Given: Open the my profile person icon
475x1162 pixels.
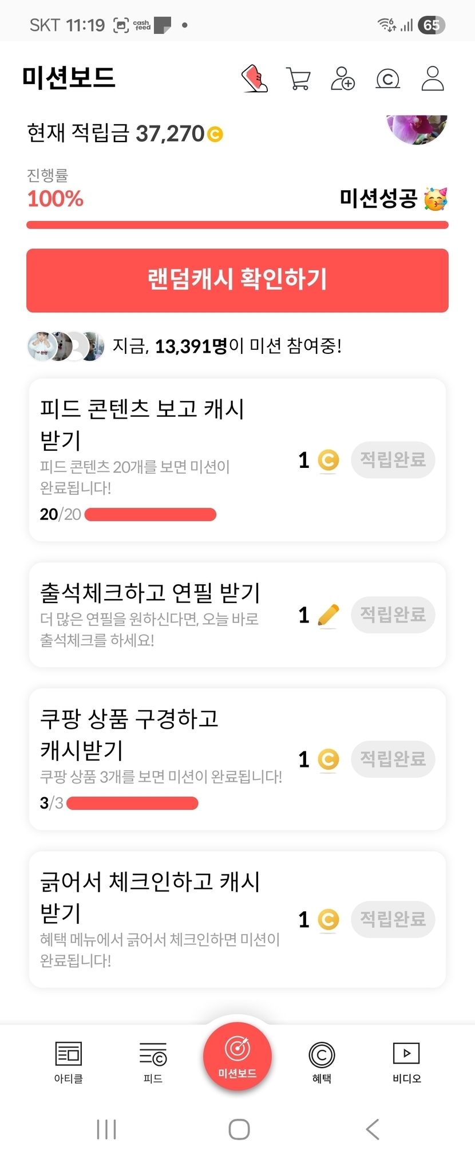Looking at the screenshot, I should (433, 78).
